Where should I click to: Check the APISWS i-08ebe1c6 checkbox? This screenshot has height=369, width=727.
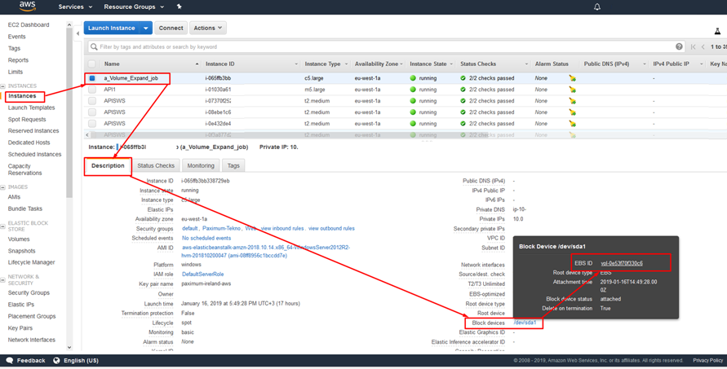tap(92, 112)
